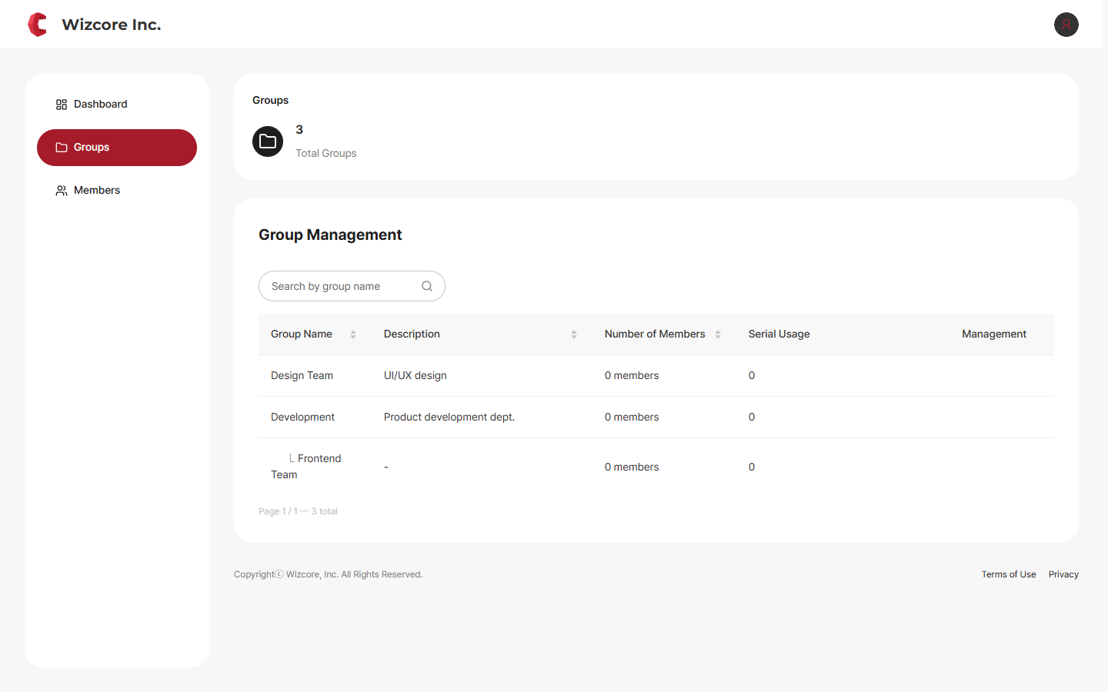The image size is (1108, 692).
Task: Click the Serial Usage column header
Action: (779, 334)
